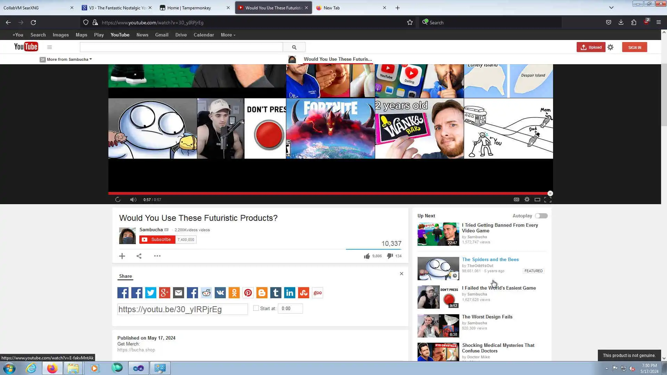Click the replay video icon
Image resolution: width=667 pixels, height=375 pixels.
118,200
